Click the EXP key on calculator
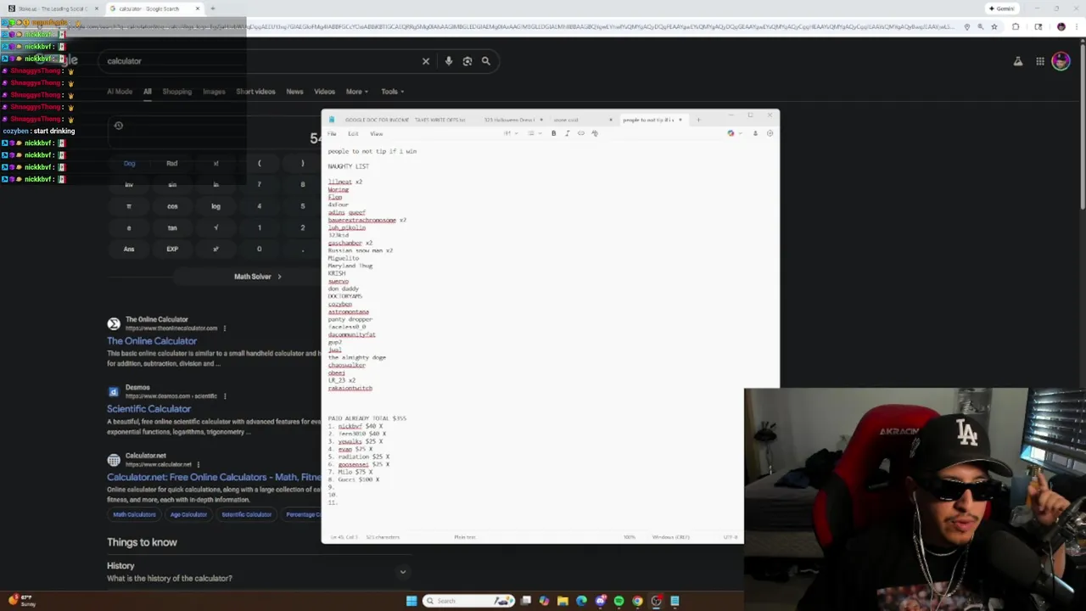The height and width of the screenshot is (611, 1086). click(172, 249)
